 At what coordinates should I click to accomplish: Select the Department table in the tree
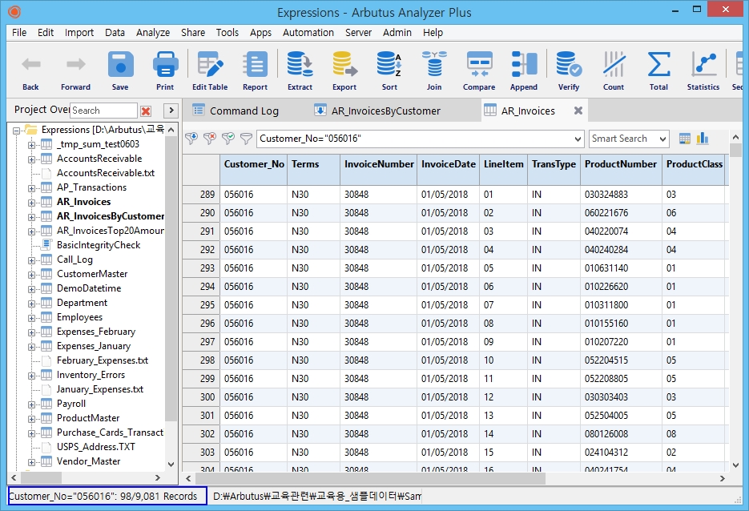pos(83,303)
